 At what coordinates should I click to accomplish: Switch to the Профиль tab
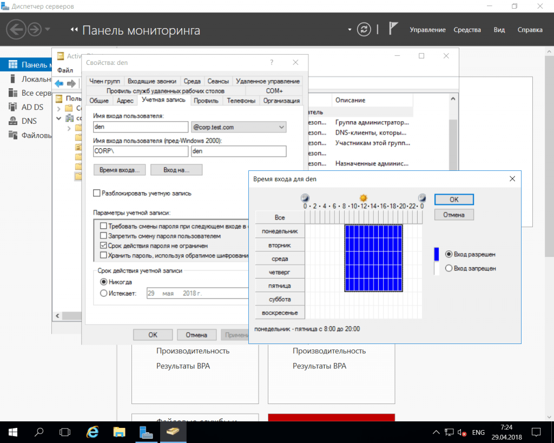tap(206, 100)
